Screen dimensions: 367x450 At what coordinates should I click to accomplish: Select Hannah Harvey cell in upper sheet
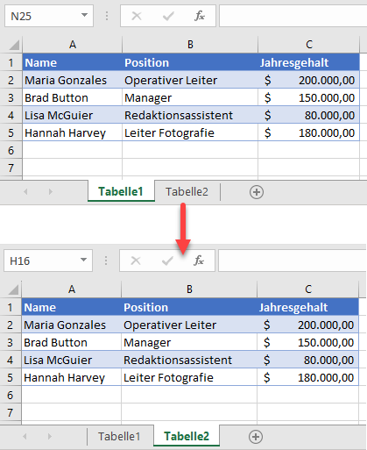click(73, 132)
